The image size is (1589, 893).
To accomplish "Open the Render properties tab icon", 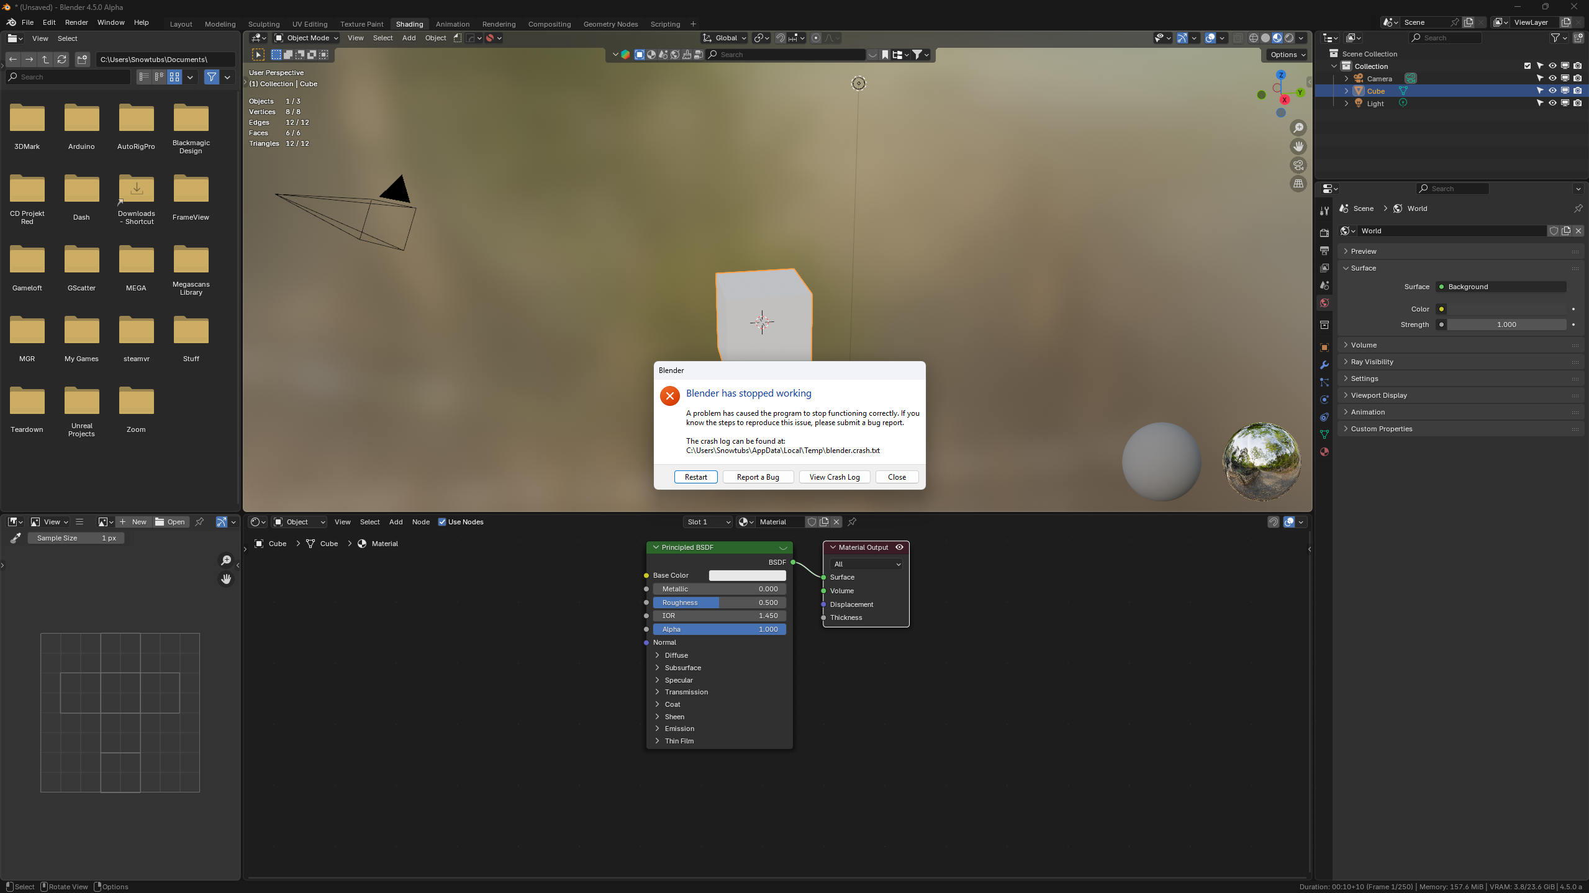I will 1324,233.
